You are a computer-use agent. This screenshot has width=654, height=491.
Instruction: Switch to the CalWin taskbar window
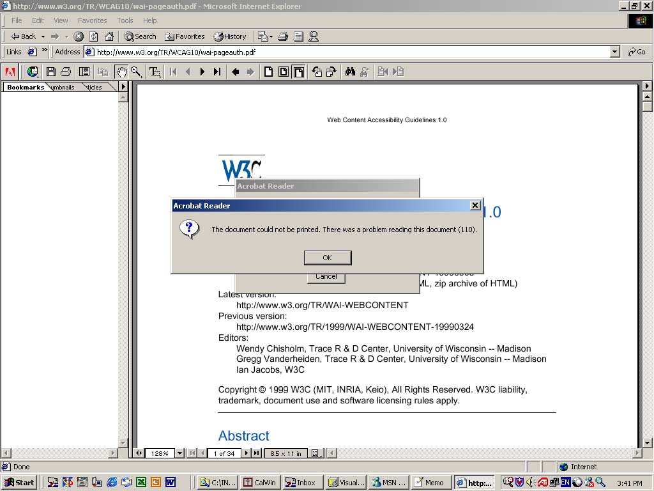tap(261, 483)
